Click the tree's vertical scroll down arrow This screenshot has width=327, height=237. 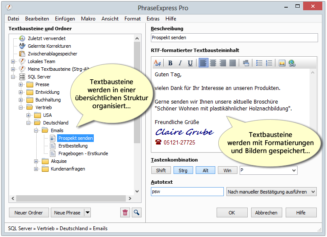coord(137,191)
